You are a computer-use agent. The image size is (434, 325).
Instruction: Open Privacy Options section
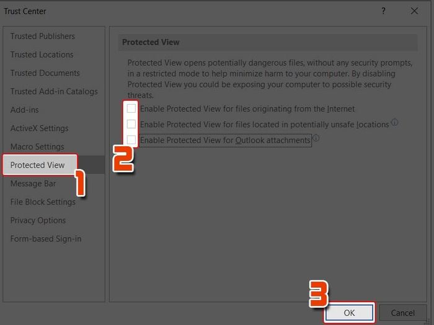click(38, 220)
